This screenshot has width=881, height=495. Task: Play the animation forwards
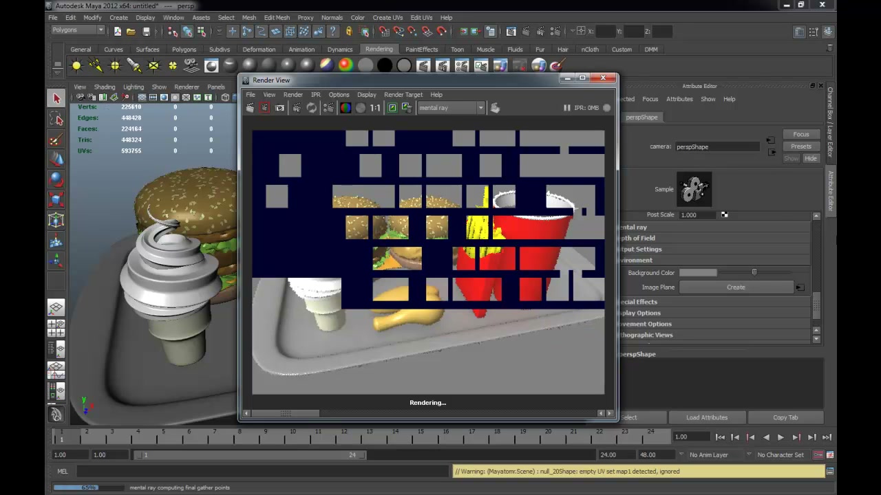[780, 437]
